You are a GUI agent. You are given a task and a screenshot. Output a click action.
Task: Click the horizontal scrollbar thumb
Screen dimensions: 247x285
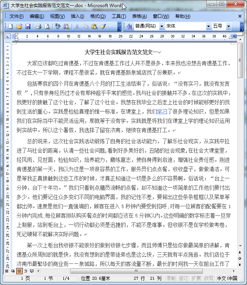pos(136,271)
